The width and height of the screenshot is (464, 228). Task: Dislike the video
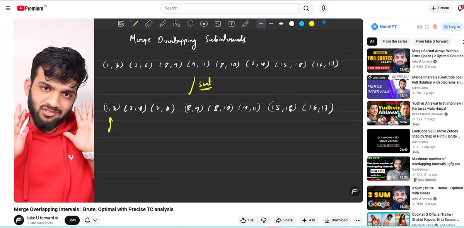(264, 220)
